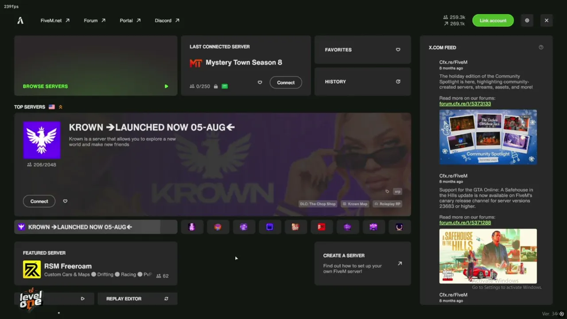Select the U-shaped server icon in carousel
Image resolution: width=567 pixels, height=319 pixels.
pyautogui.click(x=399, y=227)
